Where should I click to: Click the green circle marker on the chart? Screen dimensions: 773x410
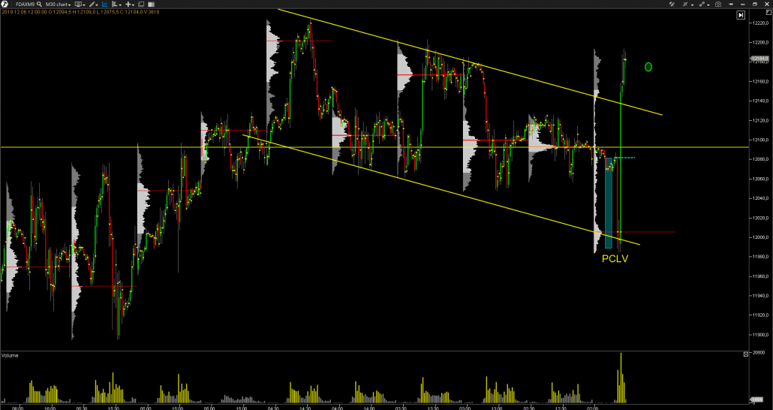[x=648, y=67]
